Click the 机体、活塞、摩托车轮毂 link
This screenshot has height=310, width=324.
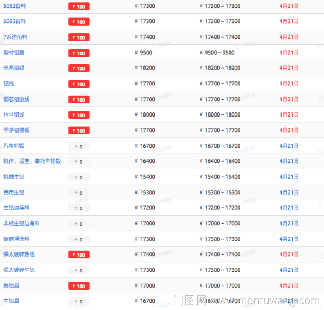[x=32, y=161]
